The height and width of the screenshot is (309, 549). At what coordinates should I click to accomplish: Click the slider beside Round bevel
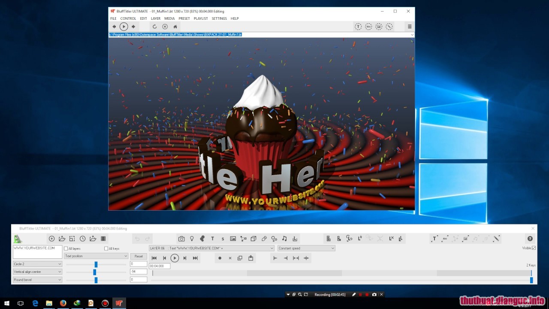96,280
